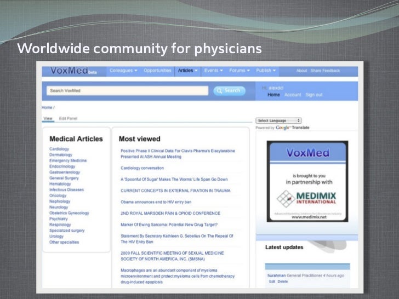
Task: Click the VoxMed beta logo
Action: 73,71
